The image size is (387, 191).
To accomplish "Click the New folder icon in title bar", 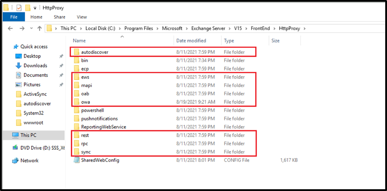I will tap(28, 8).
